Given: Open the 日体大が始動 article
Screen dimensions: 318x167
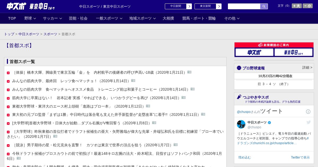Looking at the screenshot, I should [82, 123].
